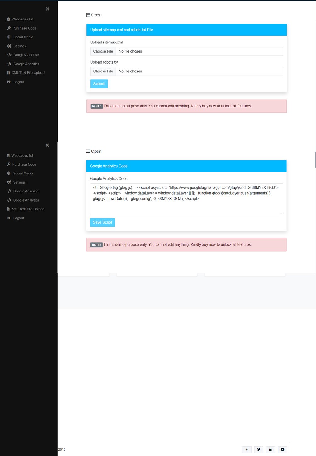Click file icon next to upper XML/Text File Upload
The width and height of the screenshot is (316, 456).
coord(8,73)
